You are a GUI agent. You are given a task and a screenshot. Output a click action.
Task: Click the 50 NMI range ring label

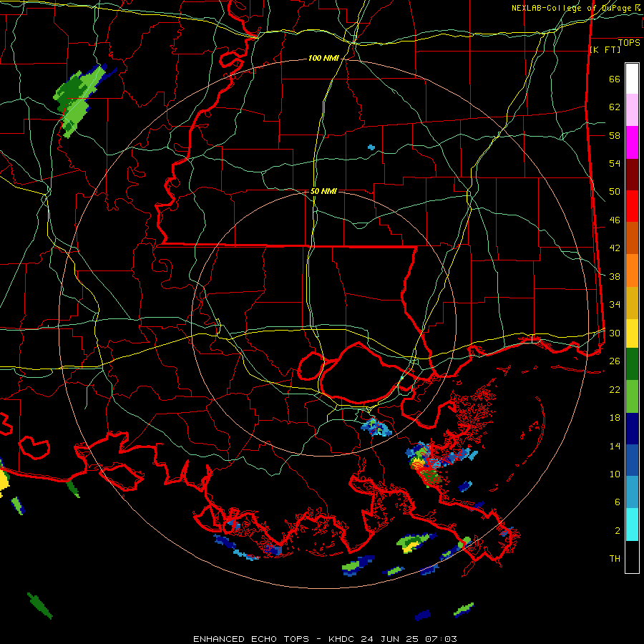(323, 191)
